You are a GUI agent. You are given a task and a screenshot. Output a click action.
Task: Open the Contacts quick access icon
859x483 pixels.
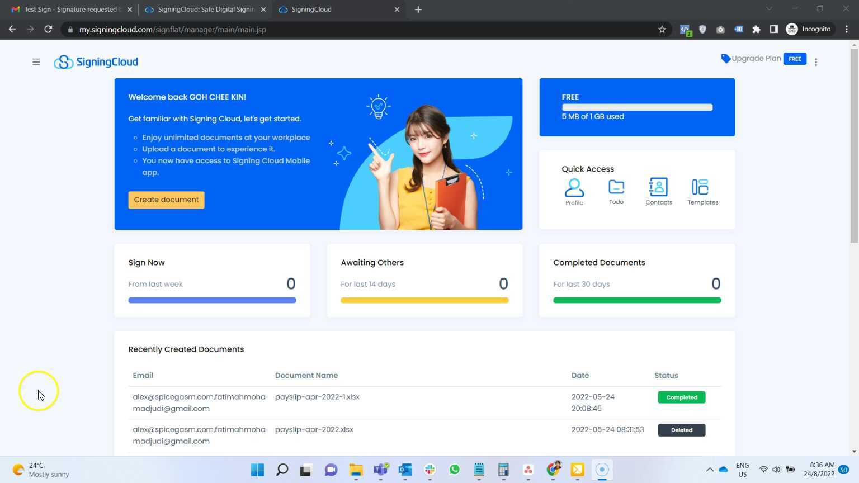click(x=658, y=187)
